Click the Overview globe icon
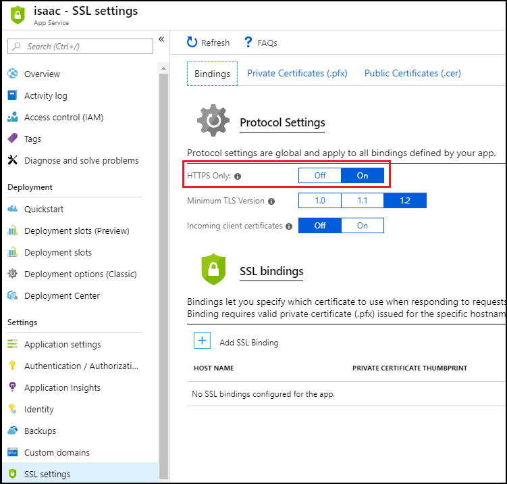 13,74
